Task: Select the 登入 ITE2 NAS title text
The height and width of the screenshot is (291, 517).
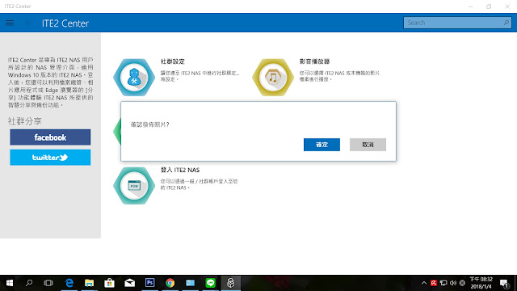Action: click(180, 170)
